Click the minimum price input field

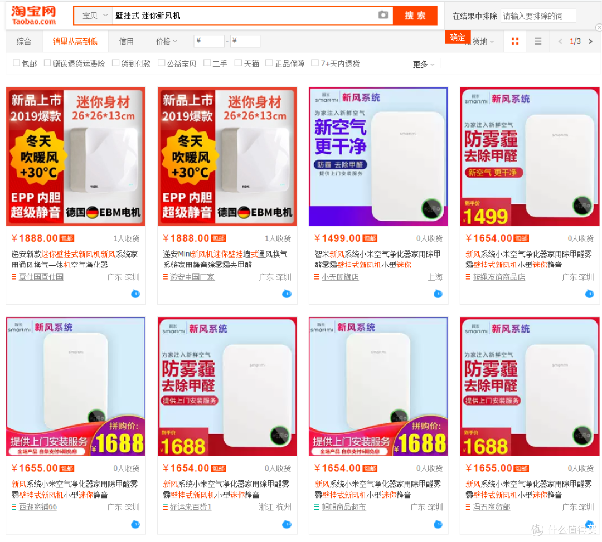point(209,41)
